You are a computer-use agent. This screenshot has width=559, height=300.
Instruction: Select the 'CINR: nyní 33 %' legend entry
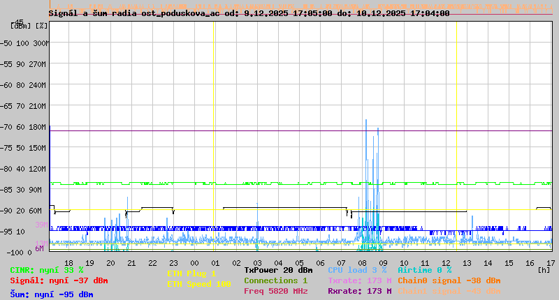46,271
